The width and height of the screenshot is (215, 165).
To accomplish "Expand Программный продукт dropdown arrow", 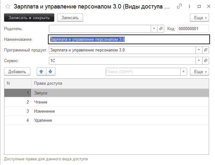I will pos(199,50).
